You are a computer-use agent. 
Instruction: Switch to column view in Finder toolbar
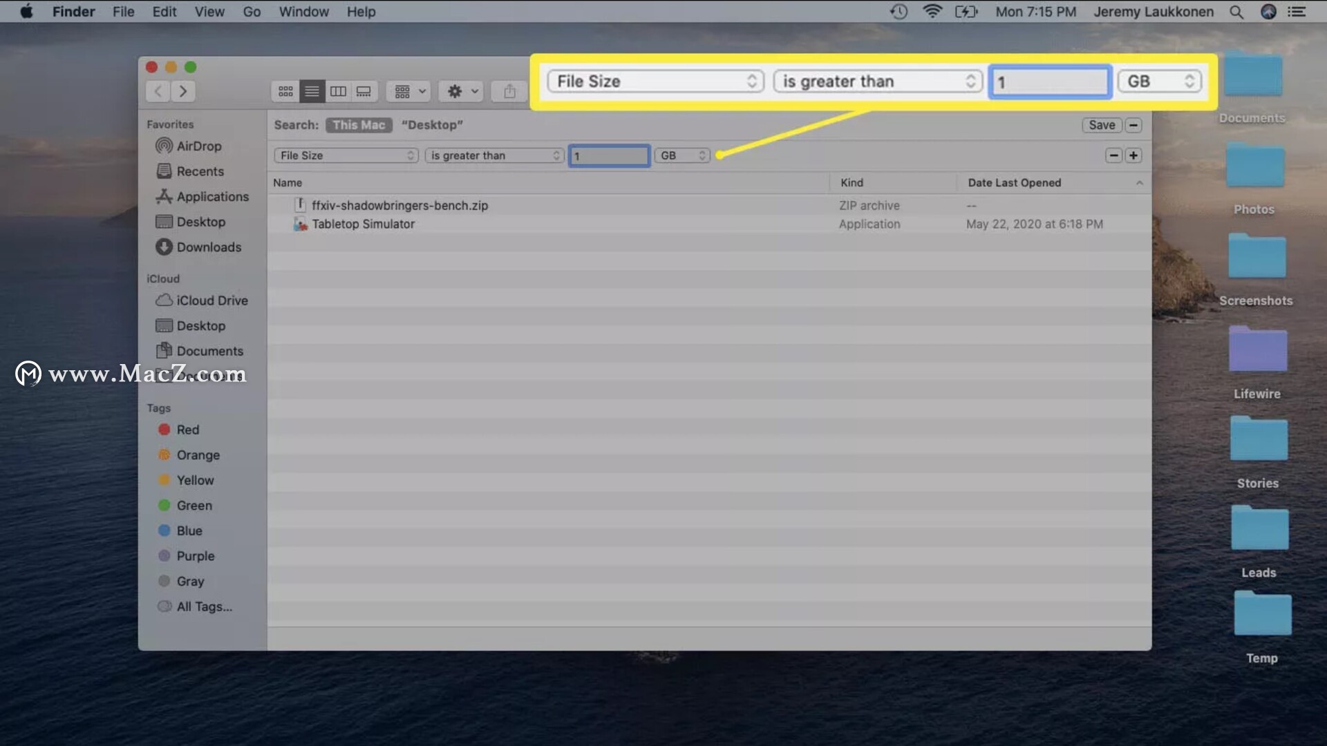(x=338, y=91)
